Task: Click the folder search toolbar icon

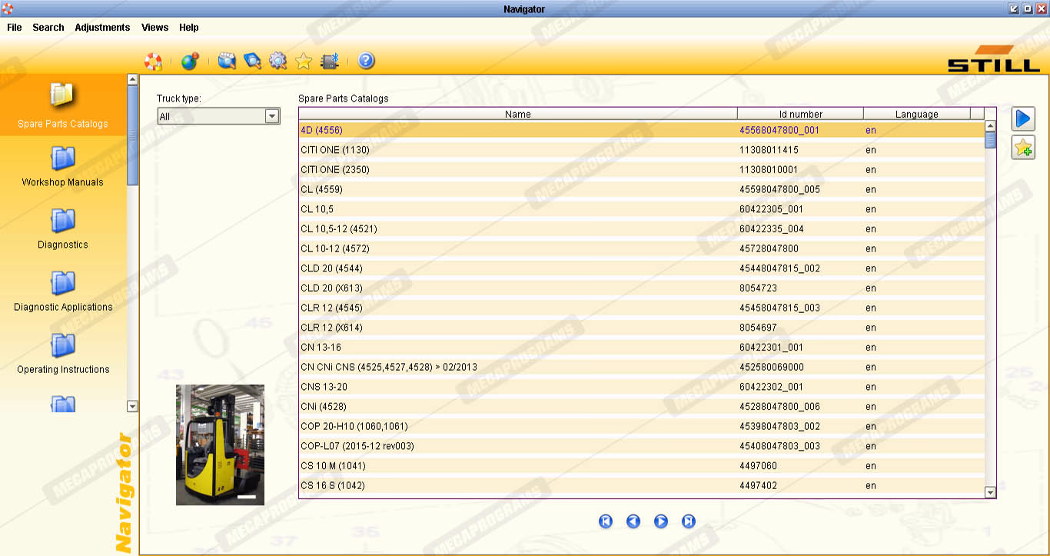Action: click(x=227, y=61)
